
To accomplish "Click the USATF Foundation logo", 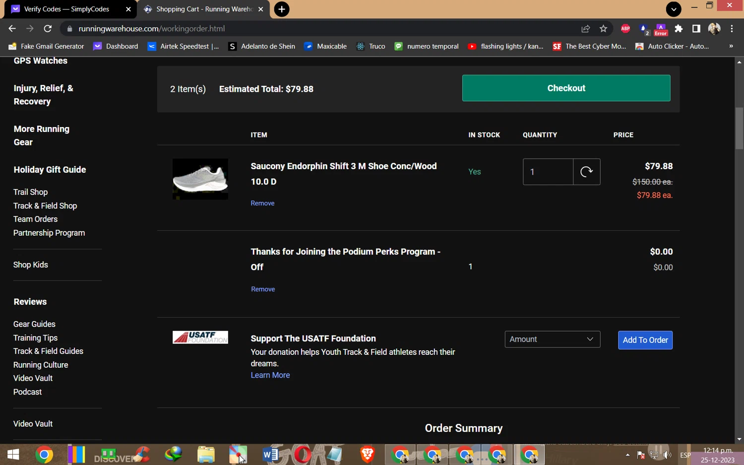I will [x=200, y=337].
